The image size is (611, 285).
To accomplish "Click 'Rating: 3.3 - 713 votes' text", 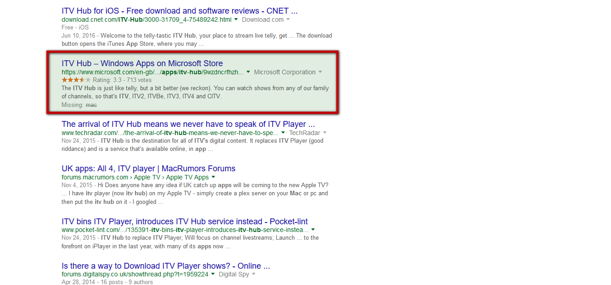I will tap(122, 80).
